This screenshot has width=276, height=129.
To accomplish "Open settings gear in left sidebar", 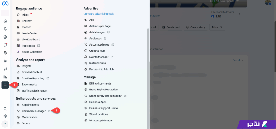I will click(5, 116).
